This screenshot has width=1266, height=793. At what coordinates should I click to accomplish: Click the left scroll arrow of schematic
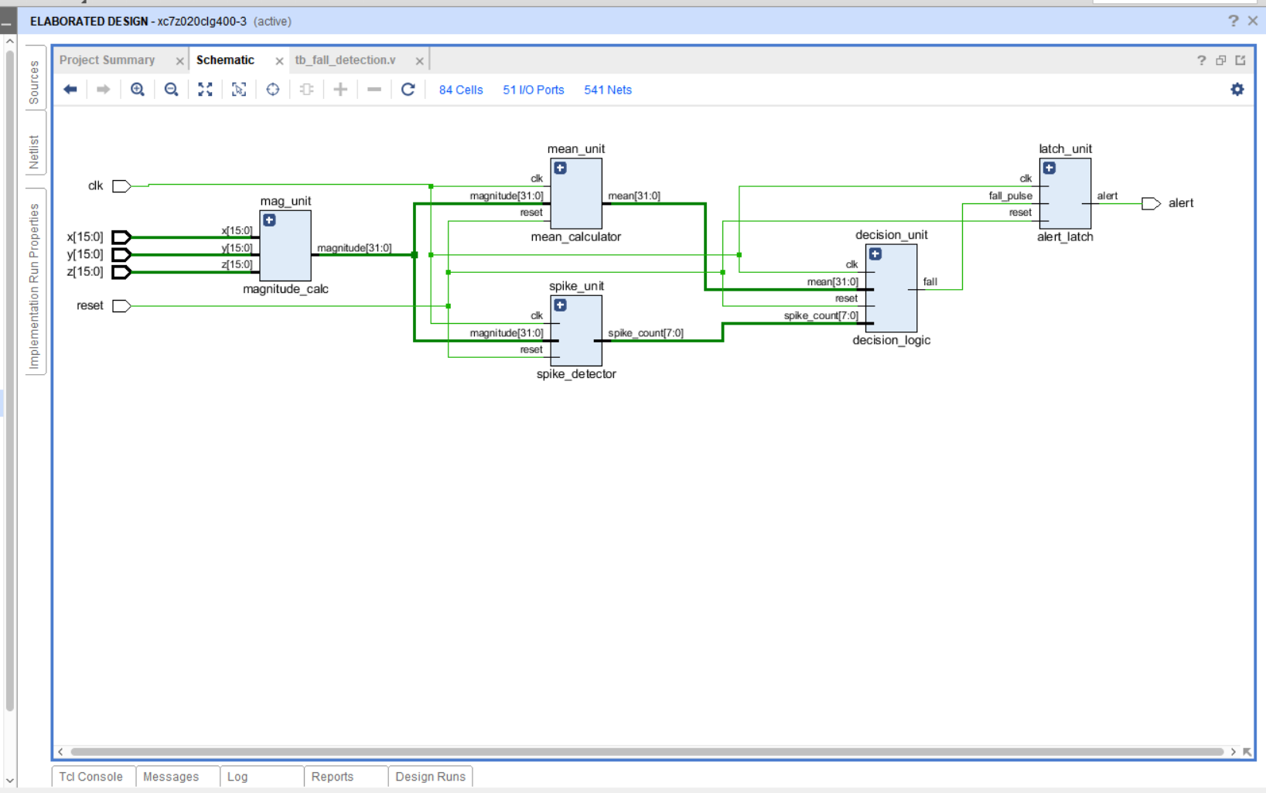tap(60, 751)
